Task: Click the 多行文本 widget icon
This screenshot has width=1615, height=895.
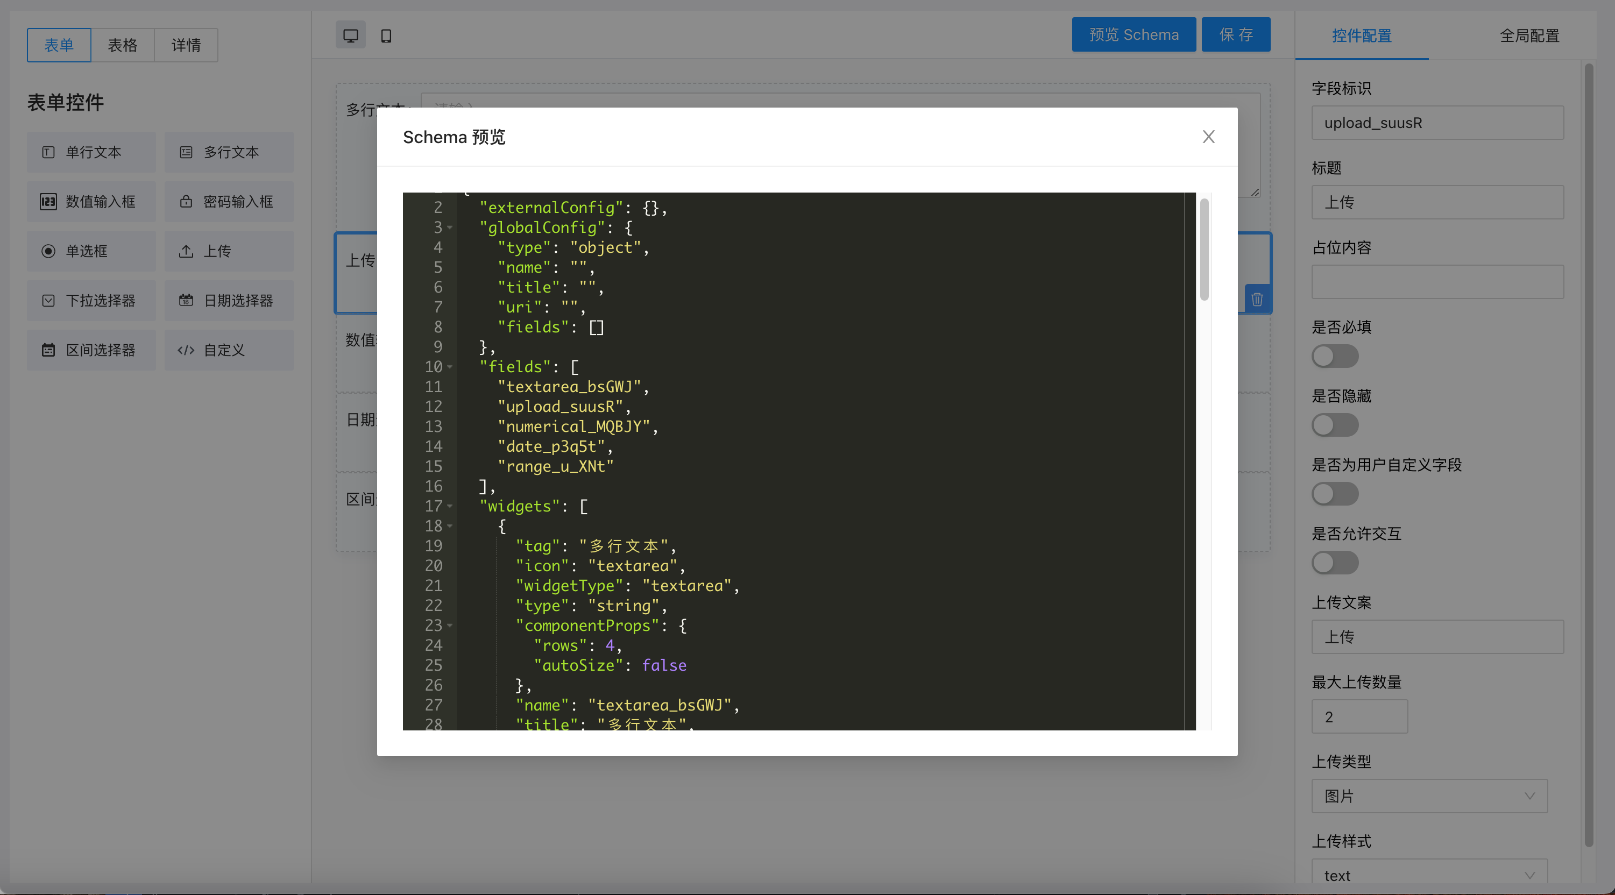Action: pos(186,152)
